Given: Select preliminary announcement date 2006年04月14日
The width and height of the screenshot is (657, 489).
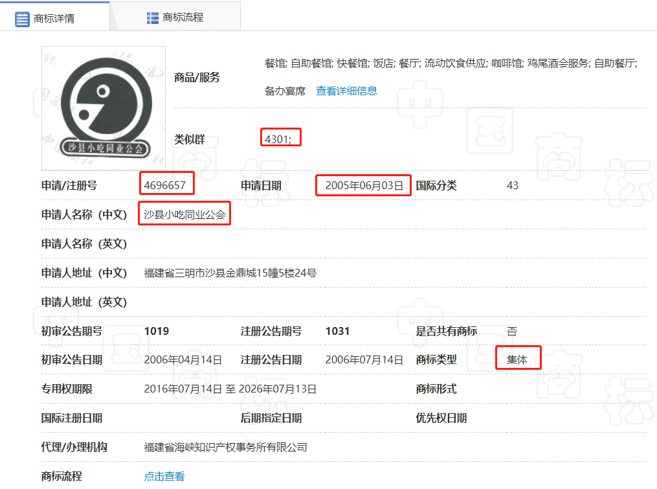Looking at the screenshot, I should coord(183,360).
